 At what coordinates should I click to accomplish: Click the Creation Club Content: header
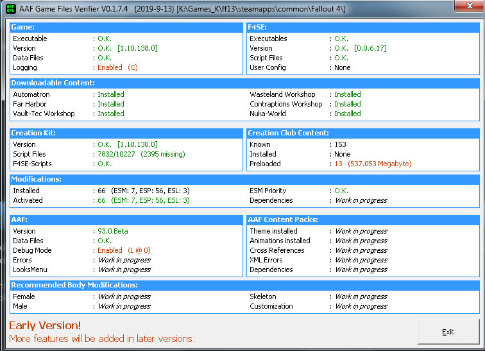pyautogui.click(x=363, y=133)
